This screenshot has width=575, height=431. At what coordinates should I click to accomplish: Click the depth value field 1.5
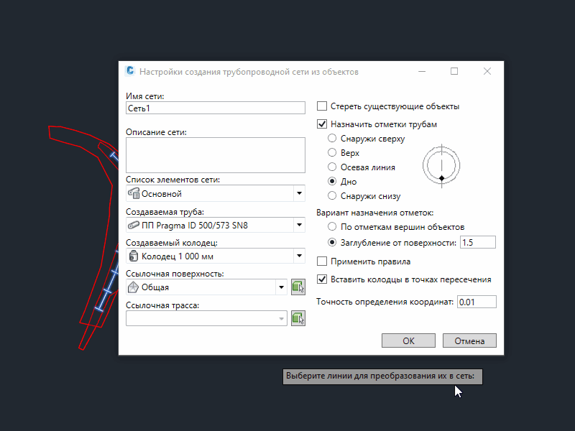478,243
